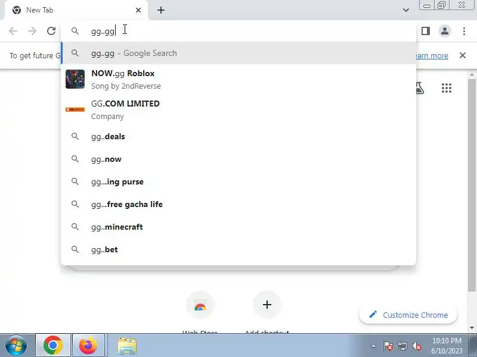Choose the GG.COM LIMITED company suggestion
Viewport: 477px width, 357px height.
pyautogui.click(x=239, y=109)
